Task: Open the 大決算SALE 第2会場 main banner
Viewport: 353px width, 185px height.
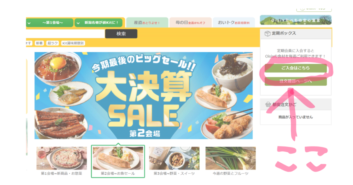Action: pyautogui.click(x=143, y=96)
